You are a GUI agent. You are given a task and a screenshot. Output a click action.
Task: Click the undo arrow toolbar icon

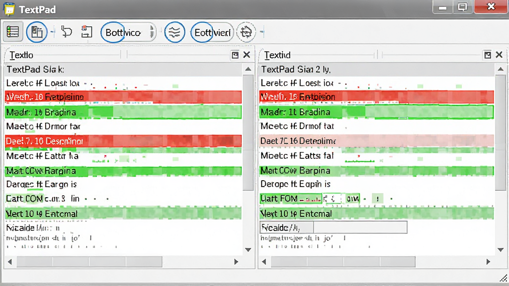[x=67, y=32]
